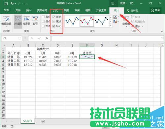
Task: Add a new sheet with the plus icon
Action: 43,121
